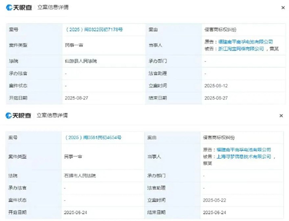Click the Tianyancha logo in the upper panel
This screenshot has width=289, height=221.
pyautogui.click(x=19, y=8)
